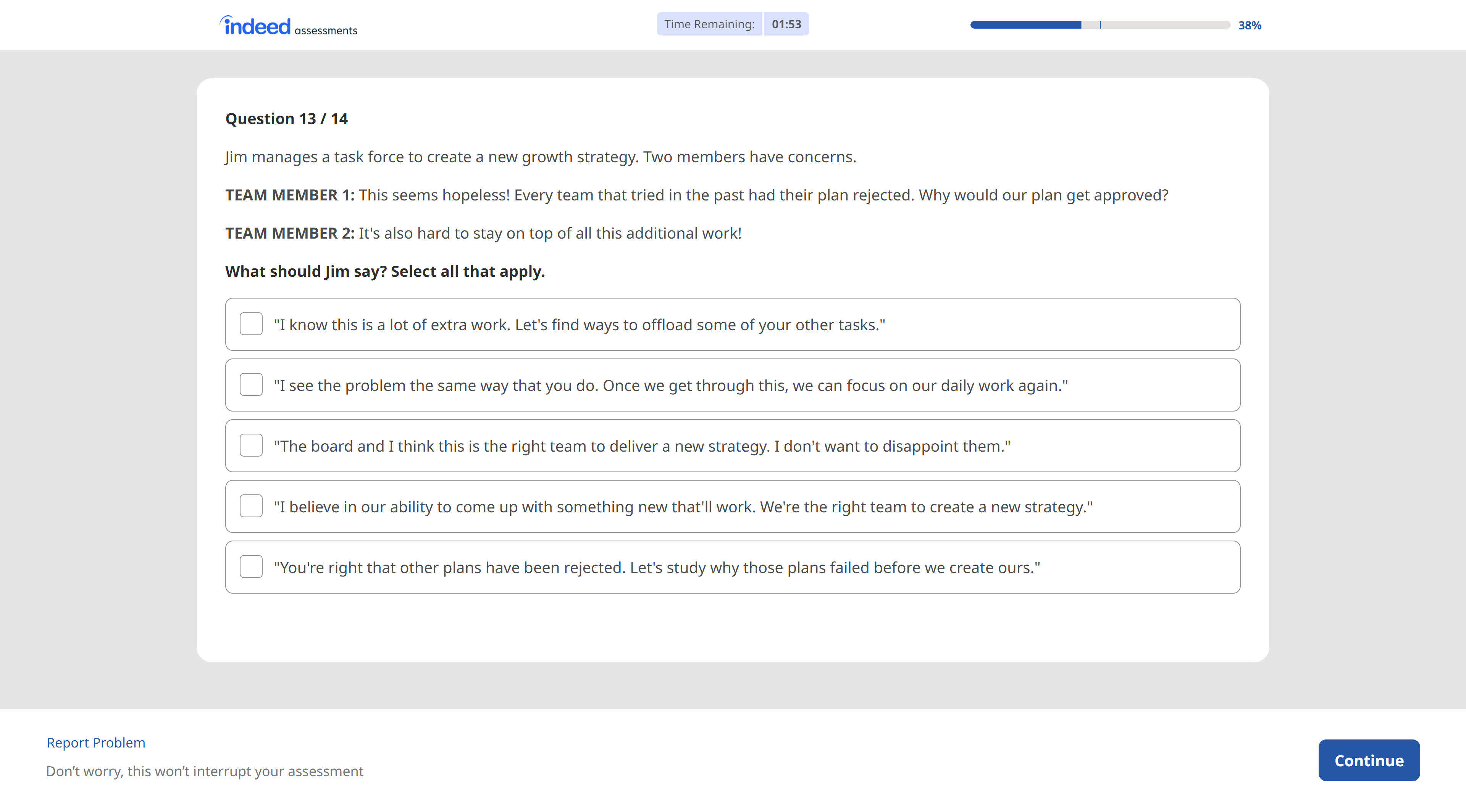Check the 'offload some of your other tasks' option
The width and height of the screenshot is (1466, 812).
pyautogui.click(x=251, y=324)
